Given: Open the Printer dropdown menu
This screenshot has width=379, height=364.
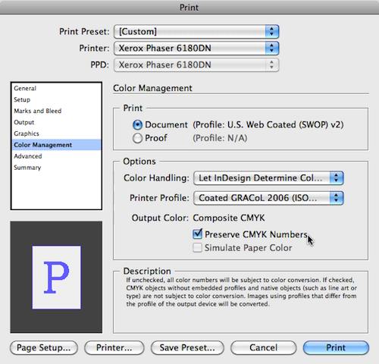Looking at the screenshot, I should click(x=196, y=48).
